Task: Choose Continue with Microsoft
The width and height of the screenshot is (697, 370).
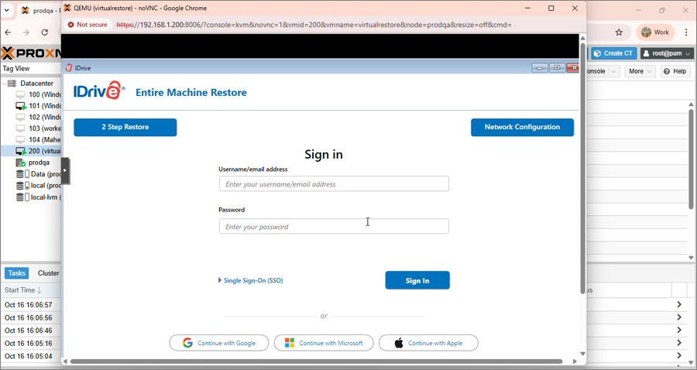Action: pos(324,343)
